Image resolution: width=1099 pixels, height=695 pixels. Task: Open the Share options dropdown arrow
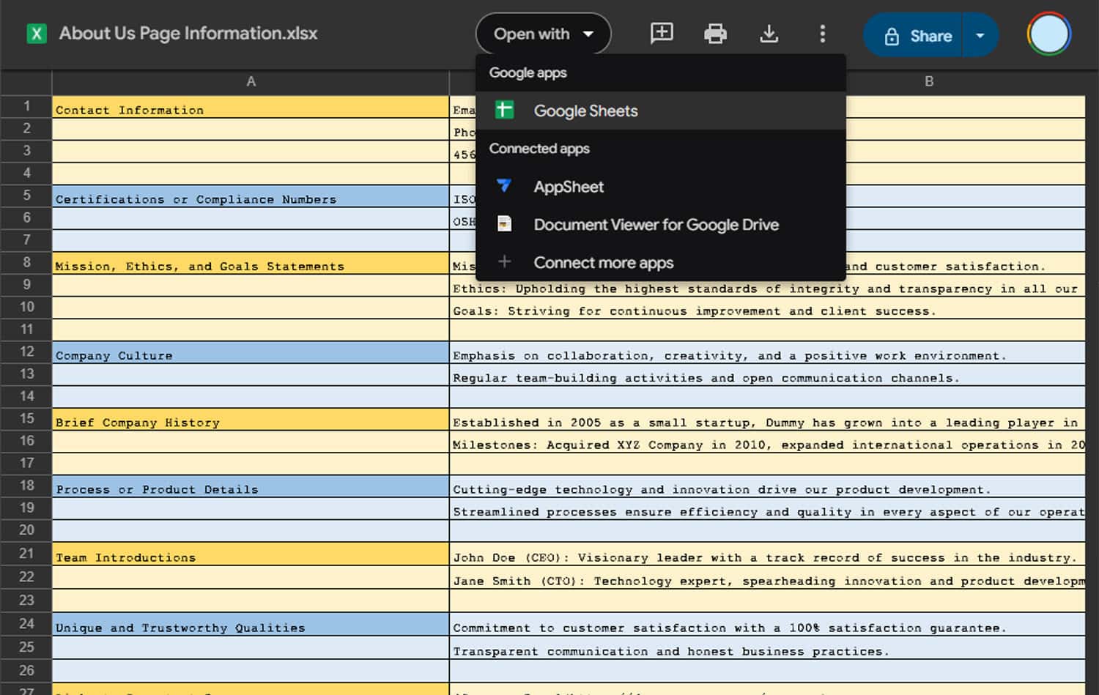(980, 35)
